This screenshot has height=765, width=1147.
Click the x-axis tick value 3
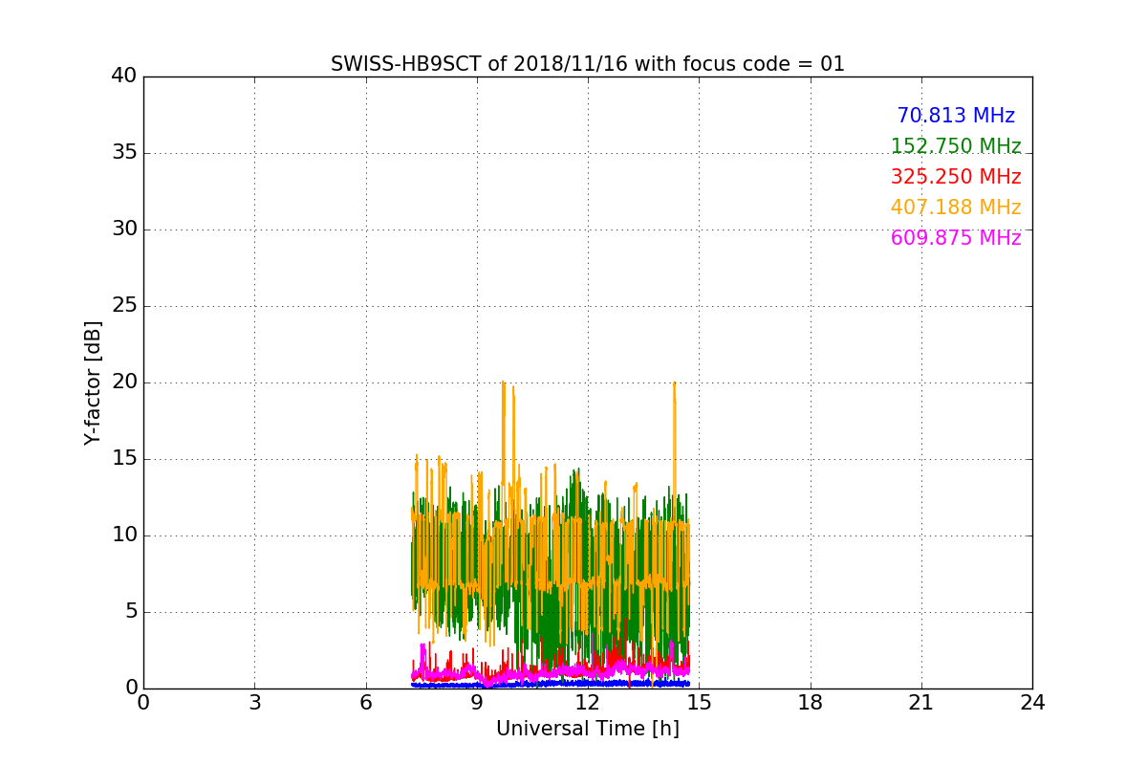pyautogui.click(x=254, y=703)
